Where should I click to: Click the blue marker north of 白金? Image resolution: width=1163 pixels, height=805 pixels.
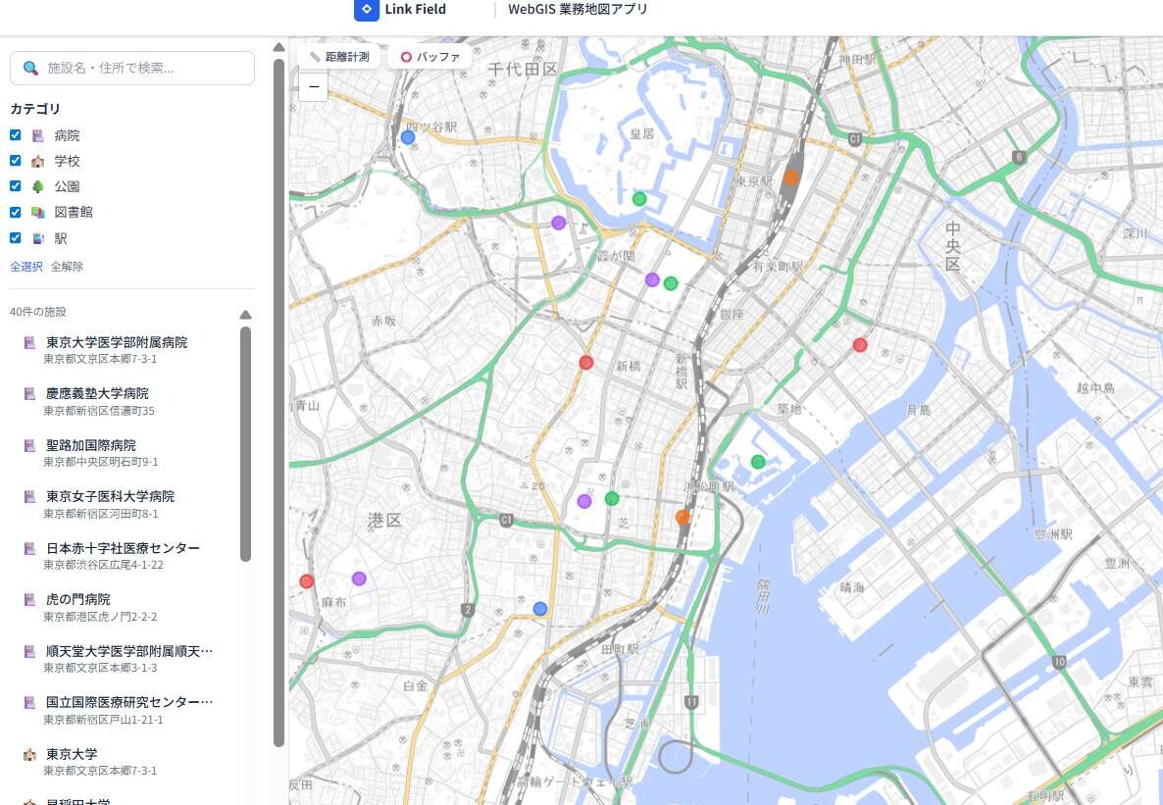coord(540,609)
